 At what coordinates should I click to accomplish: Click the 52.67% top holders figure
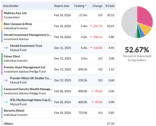click(137, 50)
